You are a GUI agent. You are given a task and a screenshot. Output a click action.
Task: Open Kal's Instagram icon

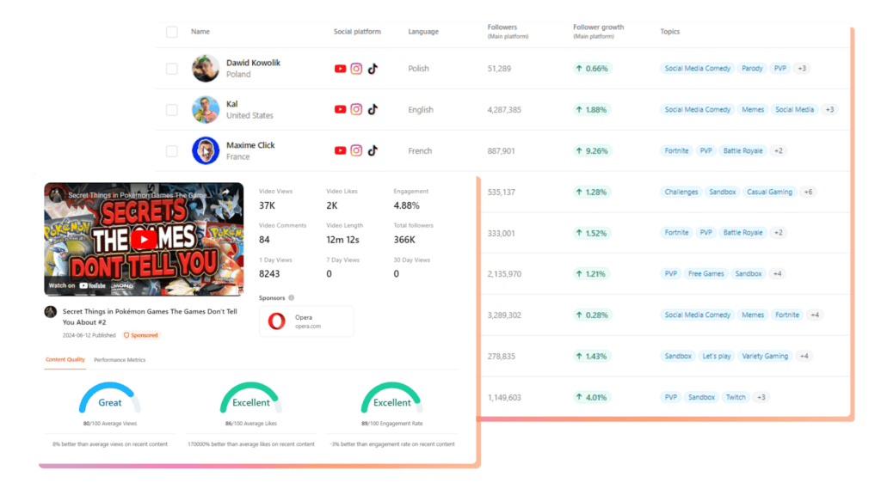click(356, 109)
